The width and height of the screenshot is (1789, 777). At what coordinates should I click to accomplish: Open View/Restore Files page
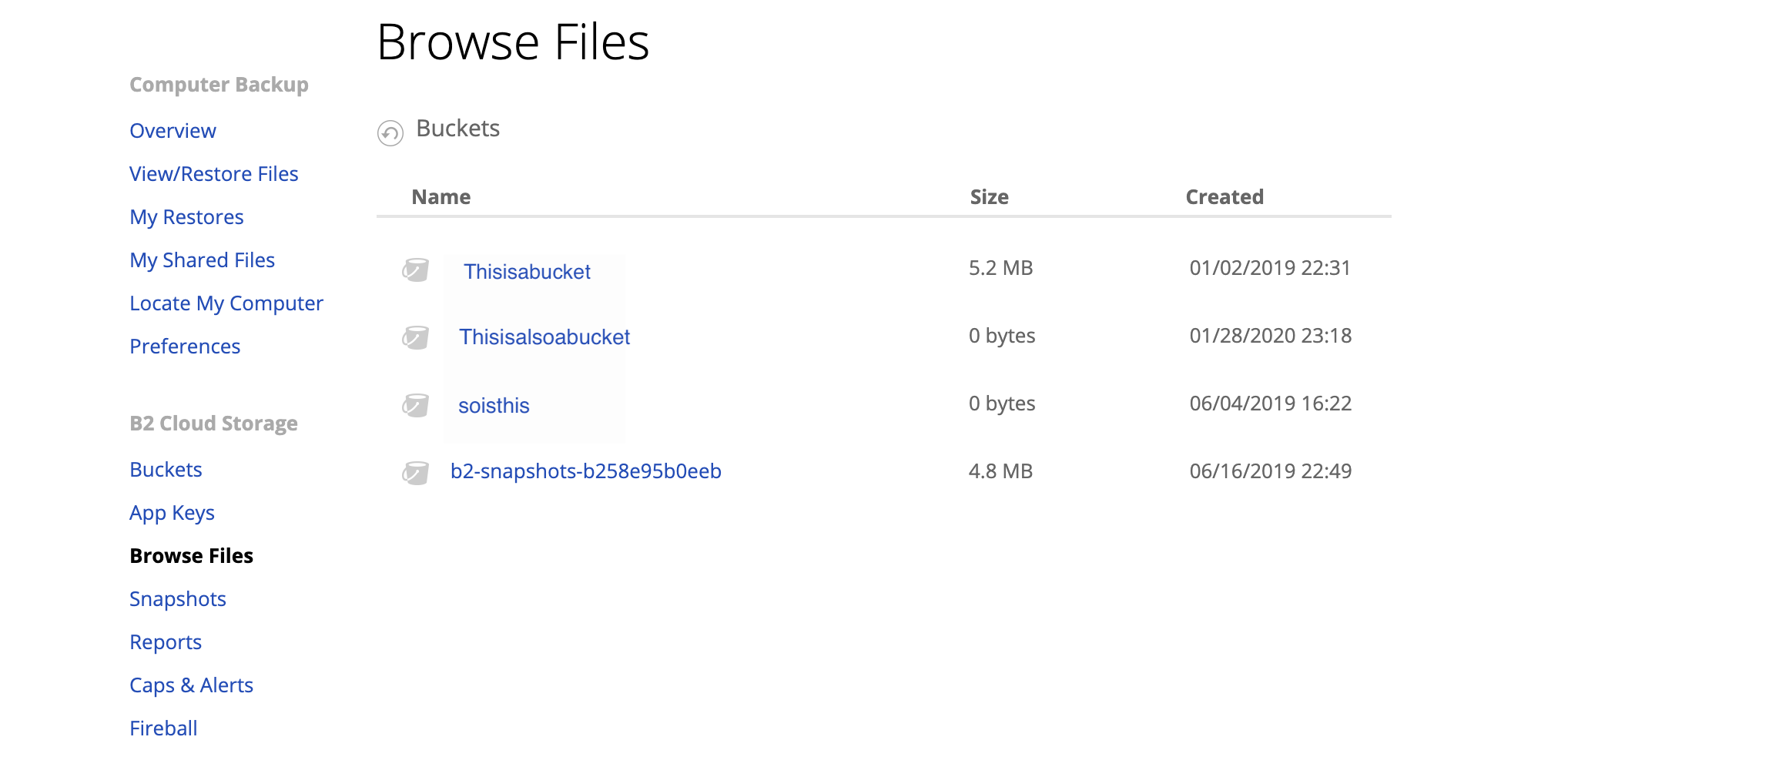pos(213,174)
